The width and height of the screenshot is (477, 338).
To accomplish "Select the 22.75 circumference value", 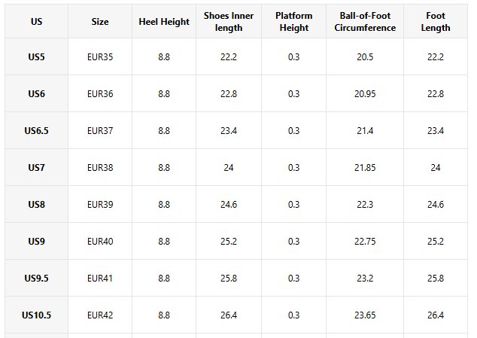I will [x=365, y=241].
